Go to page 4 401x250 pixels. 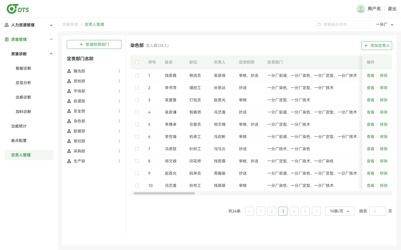click(294, 211)
